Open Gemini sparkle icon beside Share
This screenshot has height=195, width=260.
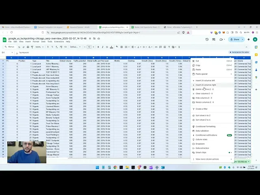(x=249, y=39)
